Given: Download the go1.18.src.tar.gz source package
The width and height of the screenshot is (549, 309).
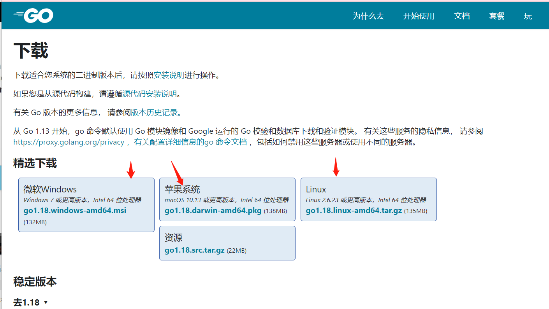Looking at the screenshot, I should point(194,250).
